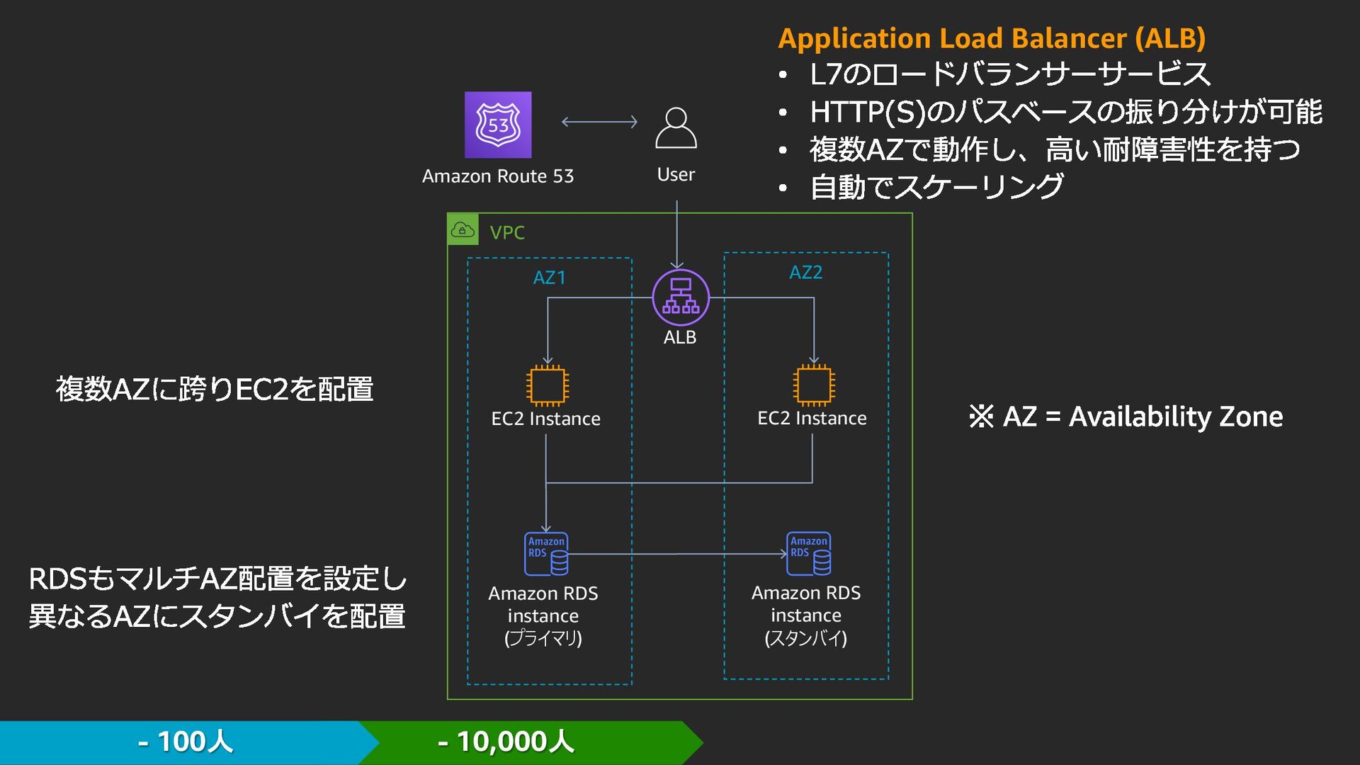Click the 'AZ2' label
This screenshot has width=1360, height=765.
click(x=806, y=273)
